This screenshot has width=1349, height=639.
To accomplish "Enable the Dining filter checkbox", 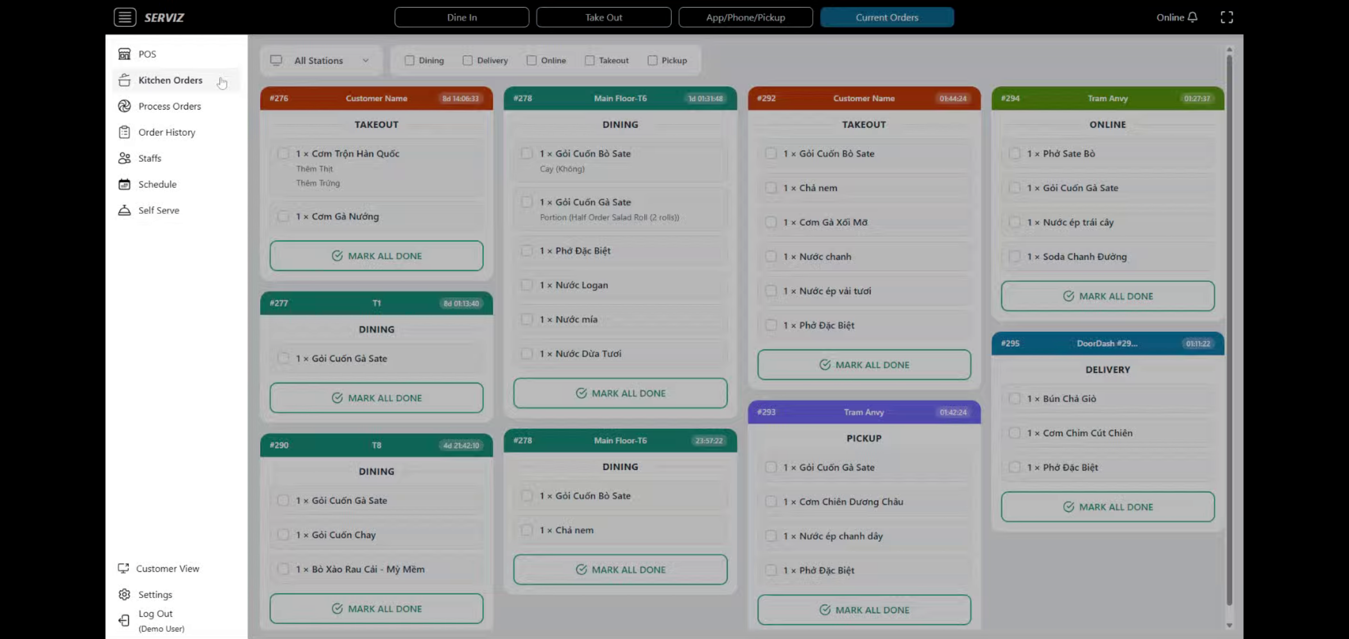I will 410,60.
